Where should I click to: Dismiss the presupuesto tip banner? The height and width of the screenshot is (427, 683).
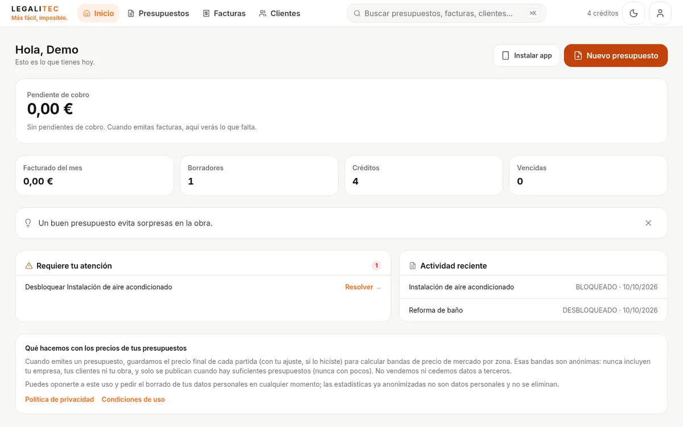648,223
